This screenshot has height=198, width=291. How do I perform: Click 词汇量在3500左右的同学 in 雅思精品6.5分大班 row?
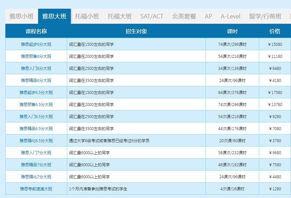(91, 128)
